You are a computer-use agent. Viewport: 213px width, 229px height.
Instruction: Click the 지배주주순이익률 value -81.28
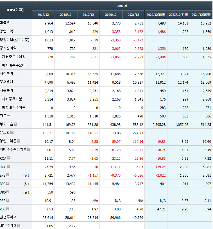[x=116, y=150]
